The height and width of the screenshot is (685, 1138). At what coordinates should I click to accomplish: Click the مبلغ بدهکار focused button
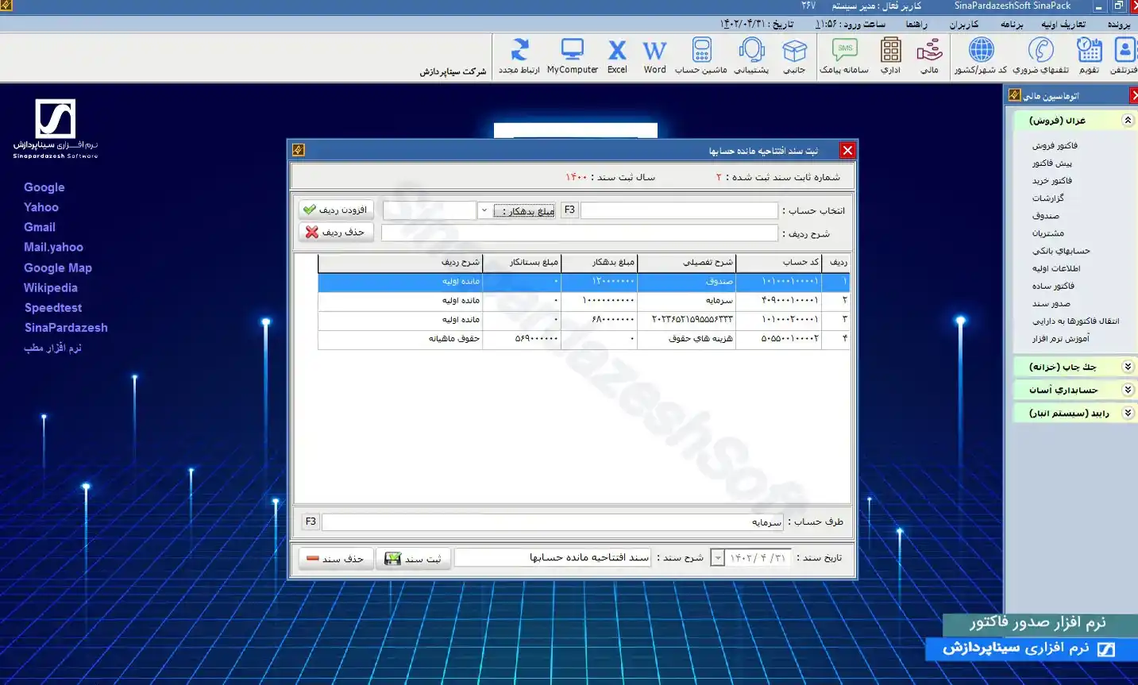[x=524, y=210]
